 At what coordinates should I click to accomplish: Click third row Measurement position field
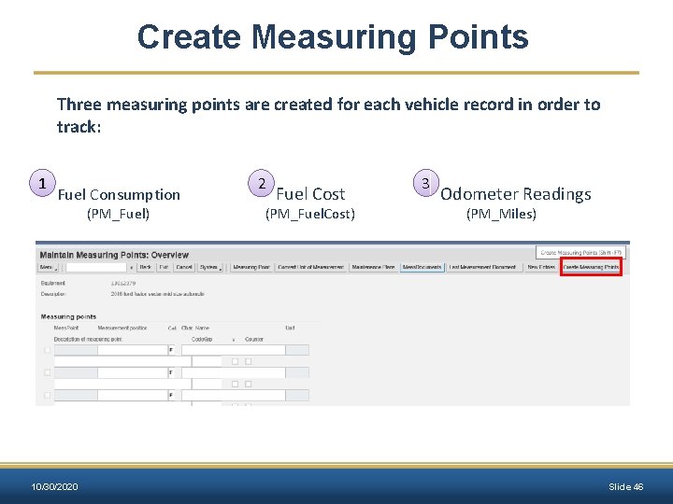(132, 395)
